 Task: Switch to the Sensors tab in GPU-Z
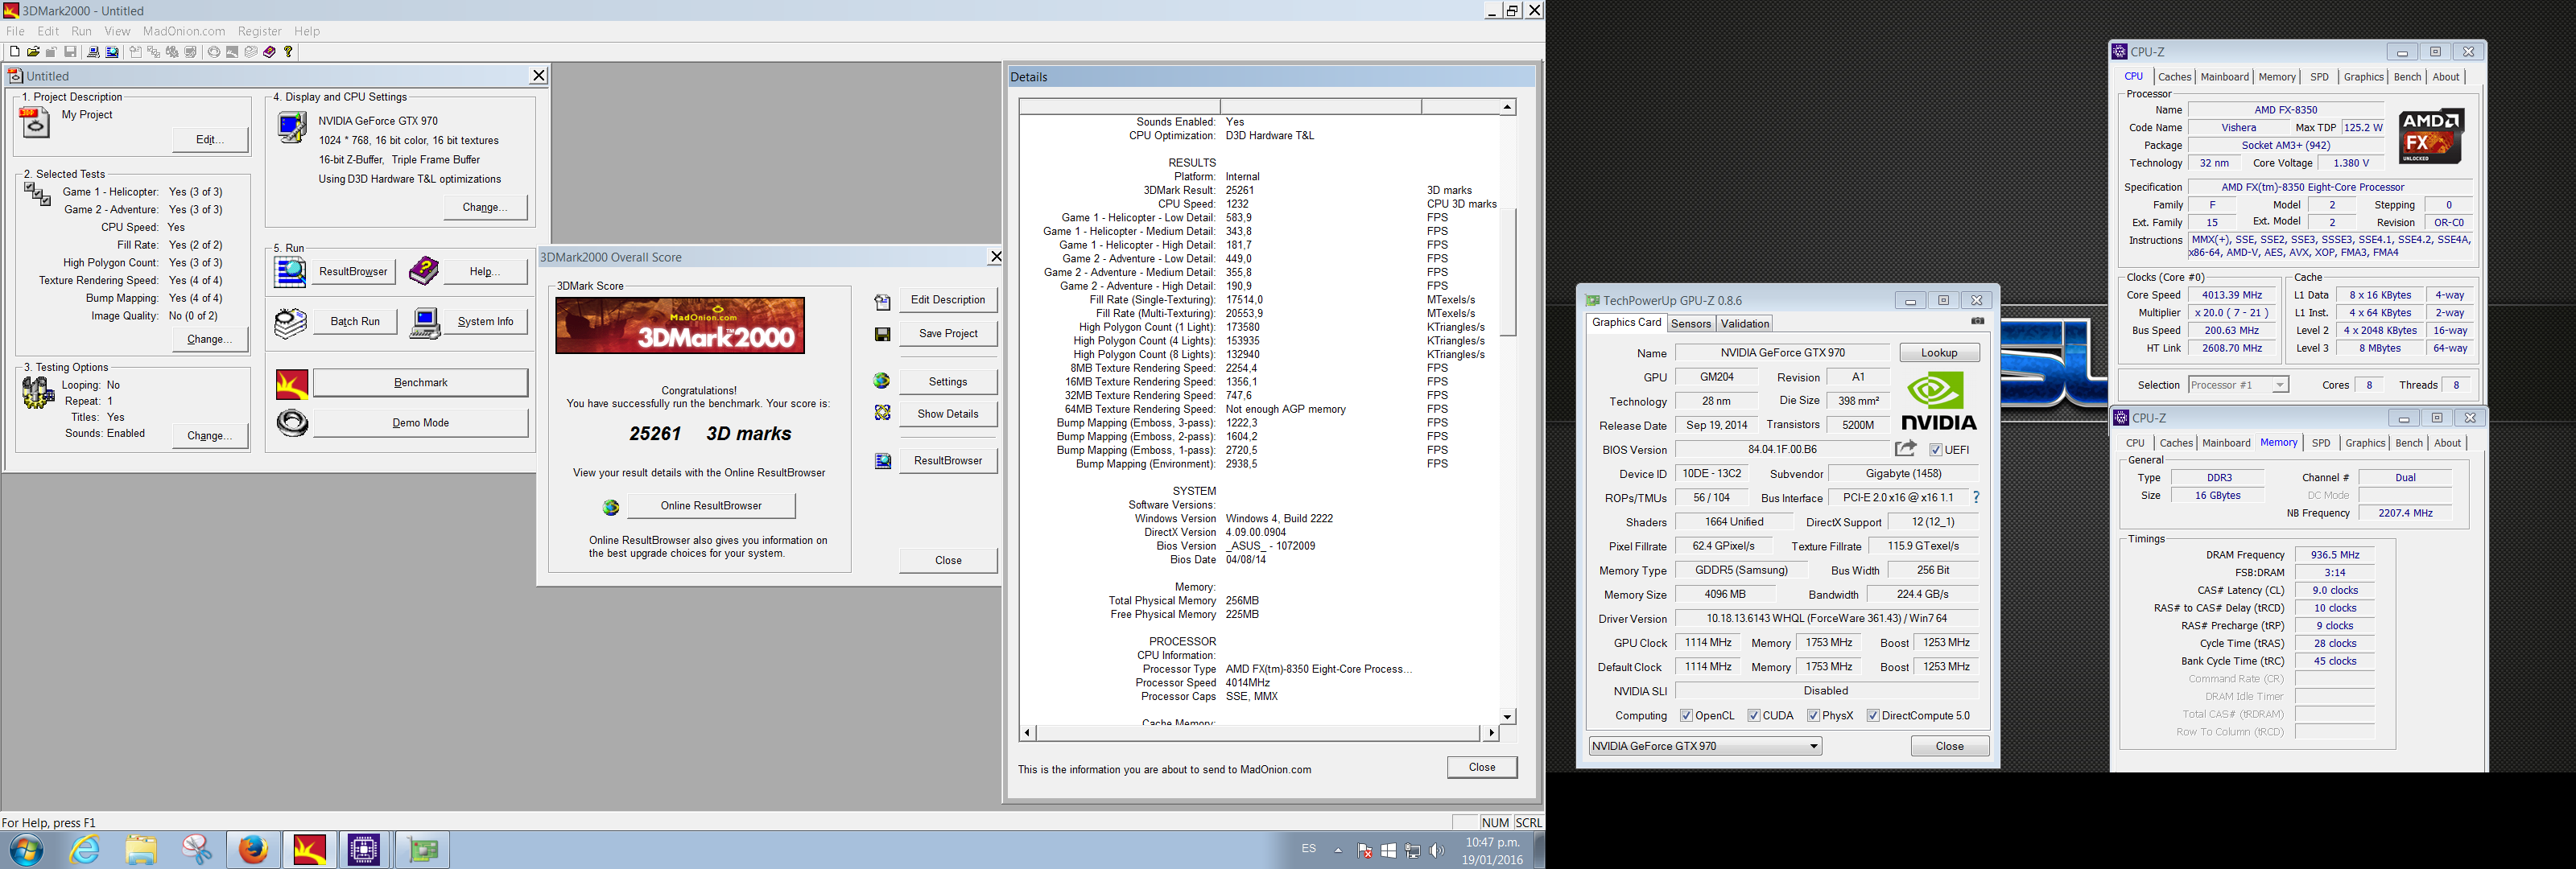click(1691, 324)
